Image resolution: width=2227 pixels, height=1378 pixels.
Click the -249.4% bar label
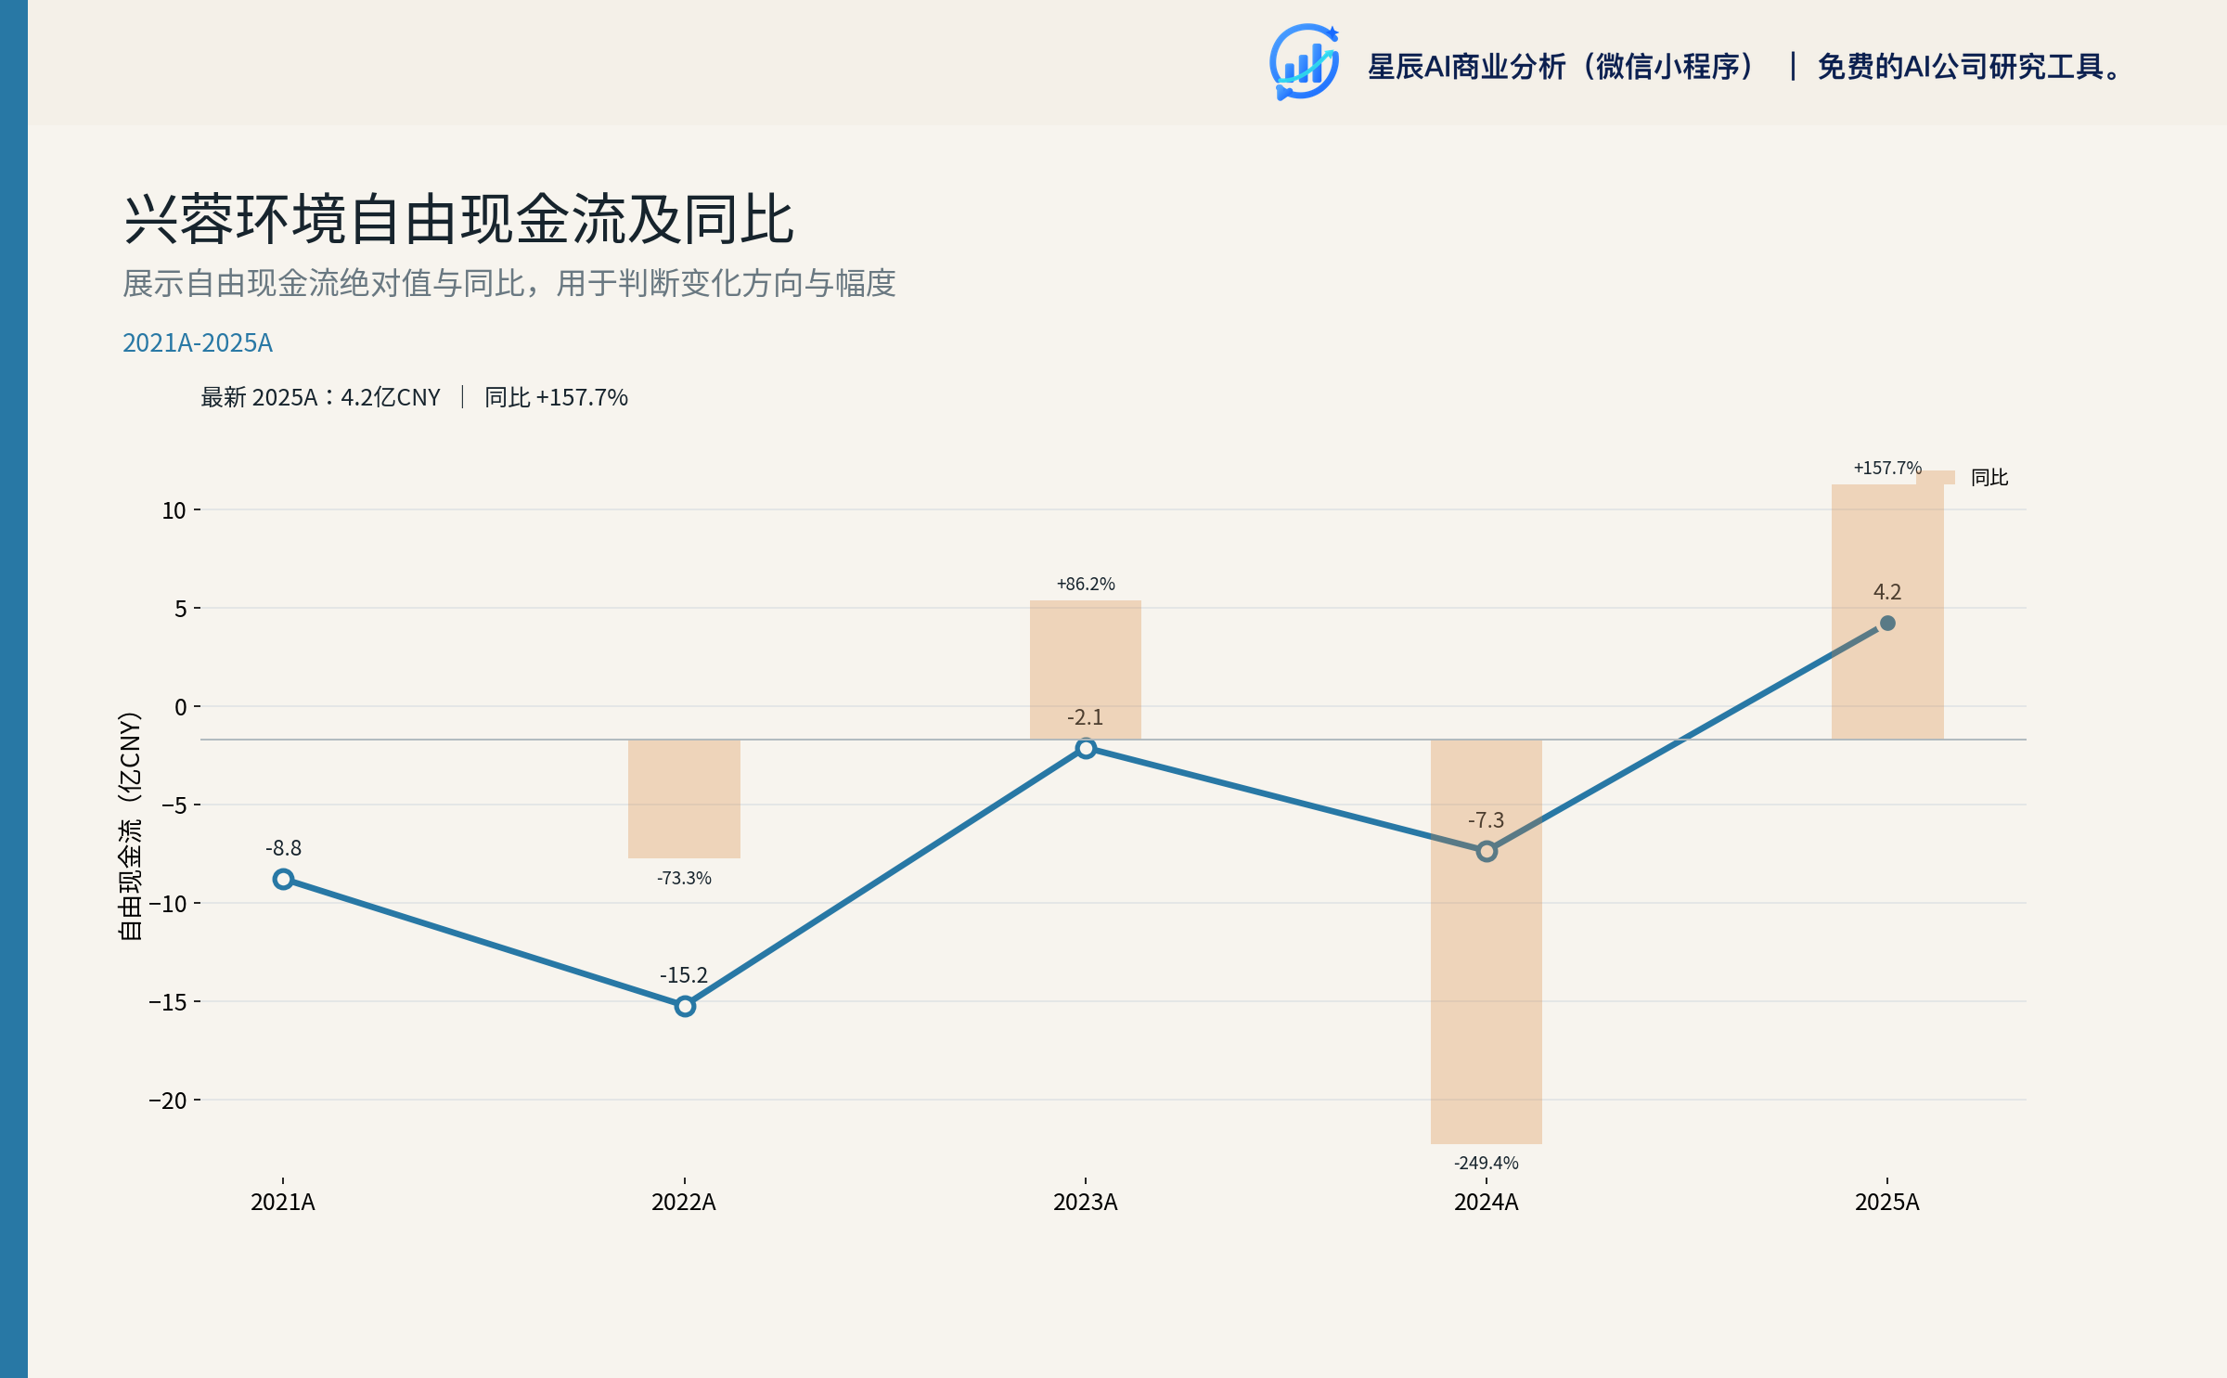(x=1487, y=1163)
